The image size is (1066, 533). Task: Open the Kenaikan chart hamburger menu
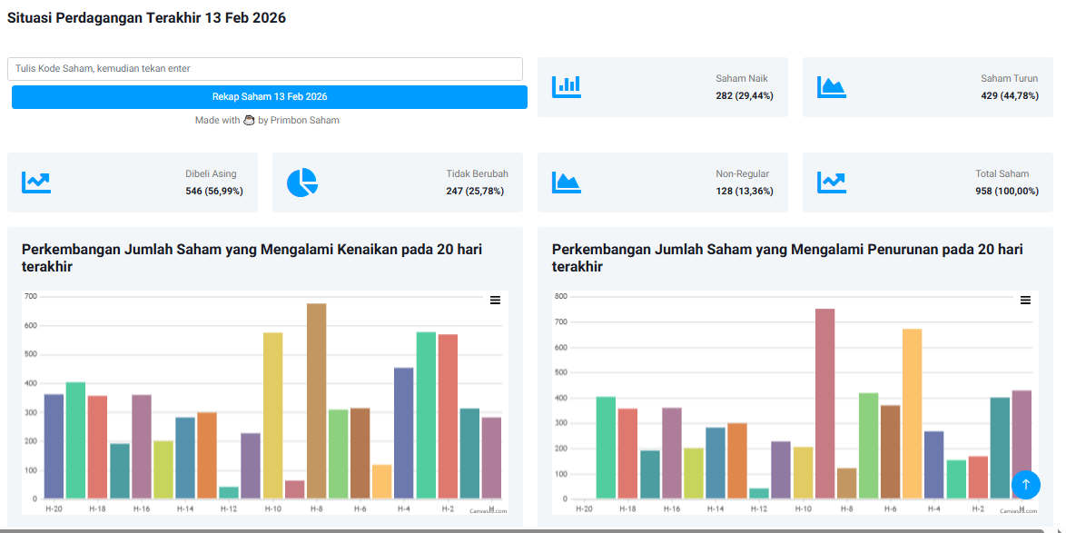click(x=495, y=300)
